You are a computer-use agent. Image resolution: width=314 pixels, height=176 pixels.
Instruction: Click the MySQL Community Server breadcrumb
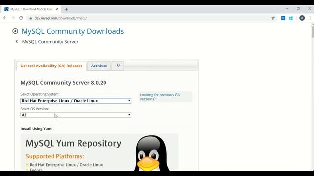click(x=50, y=42)
